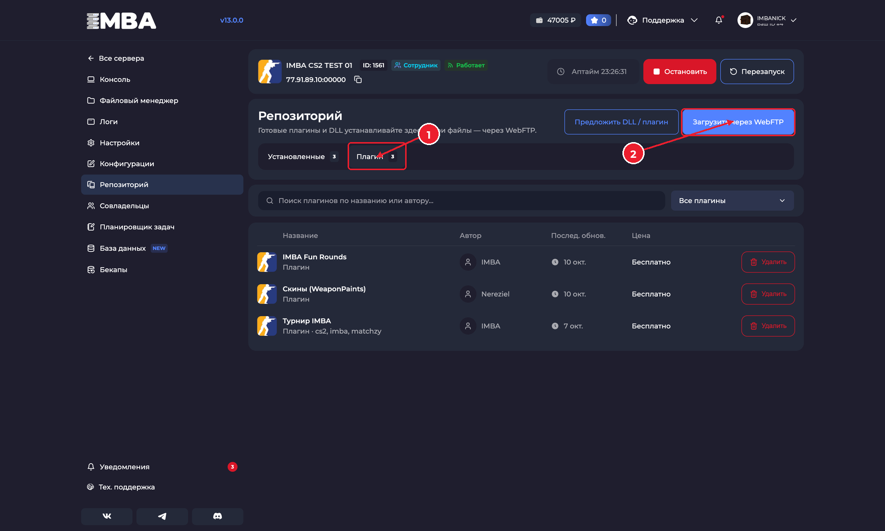Select Репозиторий in sidebar
This screenshot has height=531, width=885.
(162, 184)
